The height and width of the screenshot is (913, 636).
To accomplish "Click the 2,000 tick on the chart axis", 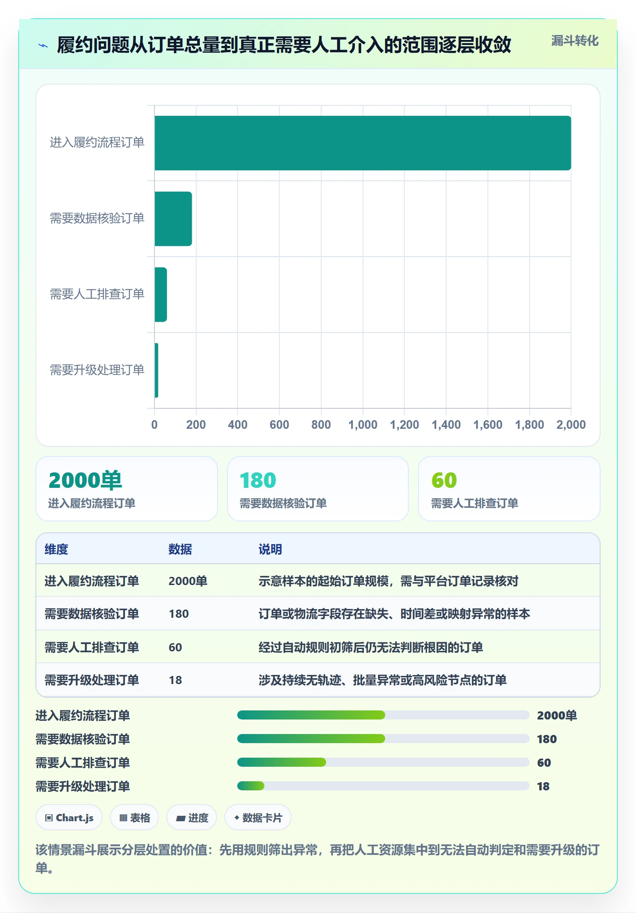I will 571,425.
